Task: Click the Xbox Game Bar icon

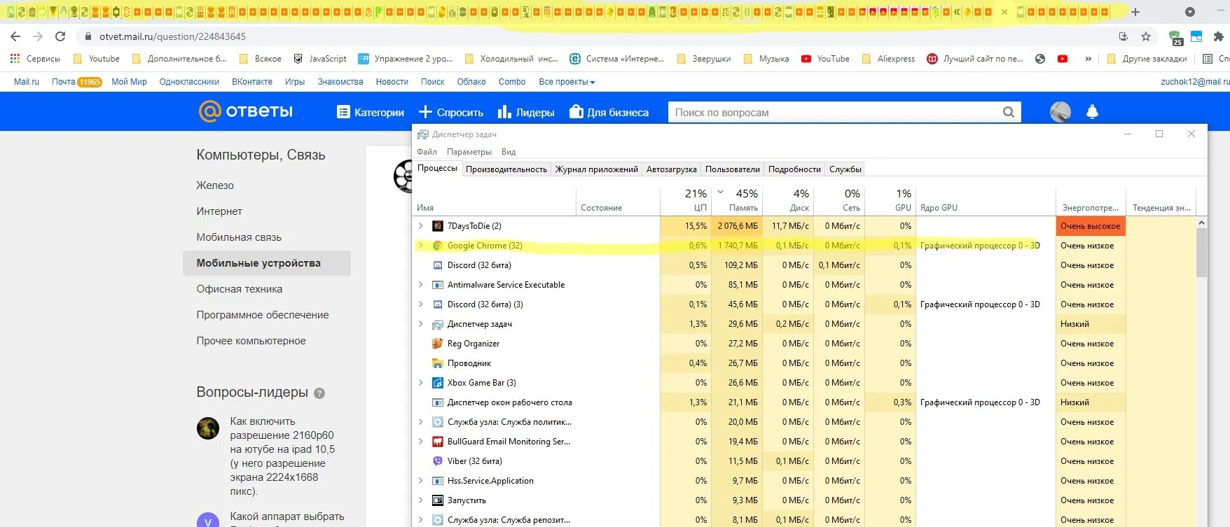Action: click(438, 383)
